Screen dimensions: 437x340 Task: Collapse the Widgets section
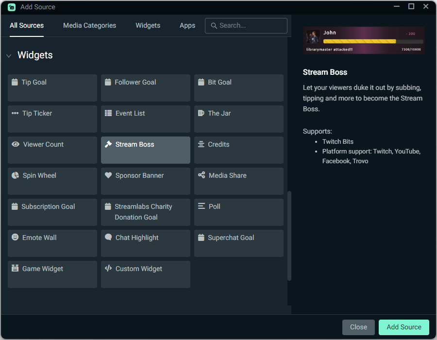pyautogui.click(x=9, y=55)
